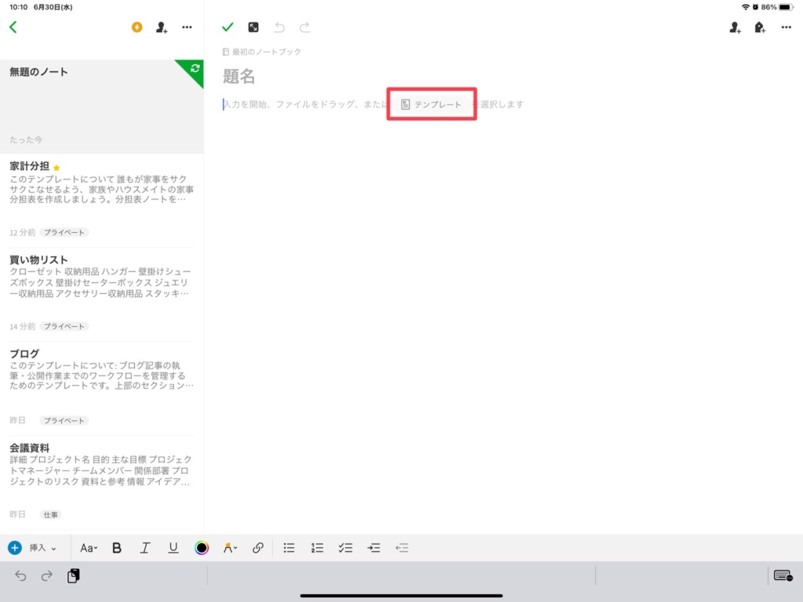The height and width of the screenshot is (602, 803).
Task: Tap 仕事 tag under 会議資料
Action: pos(51,515)
